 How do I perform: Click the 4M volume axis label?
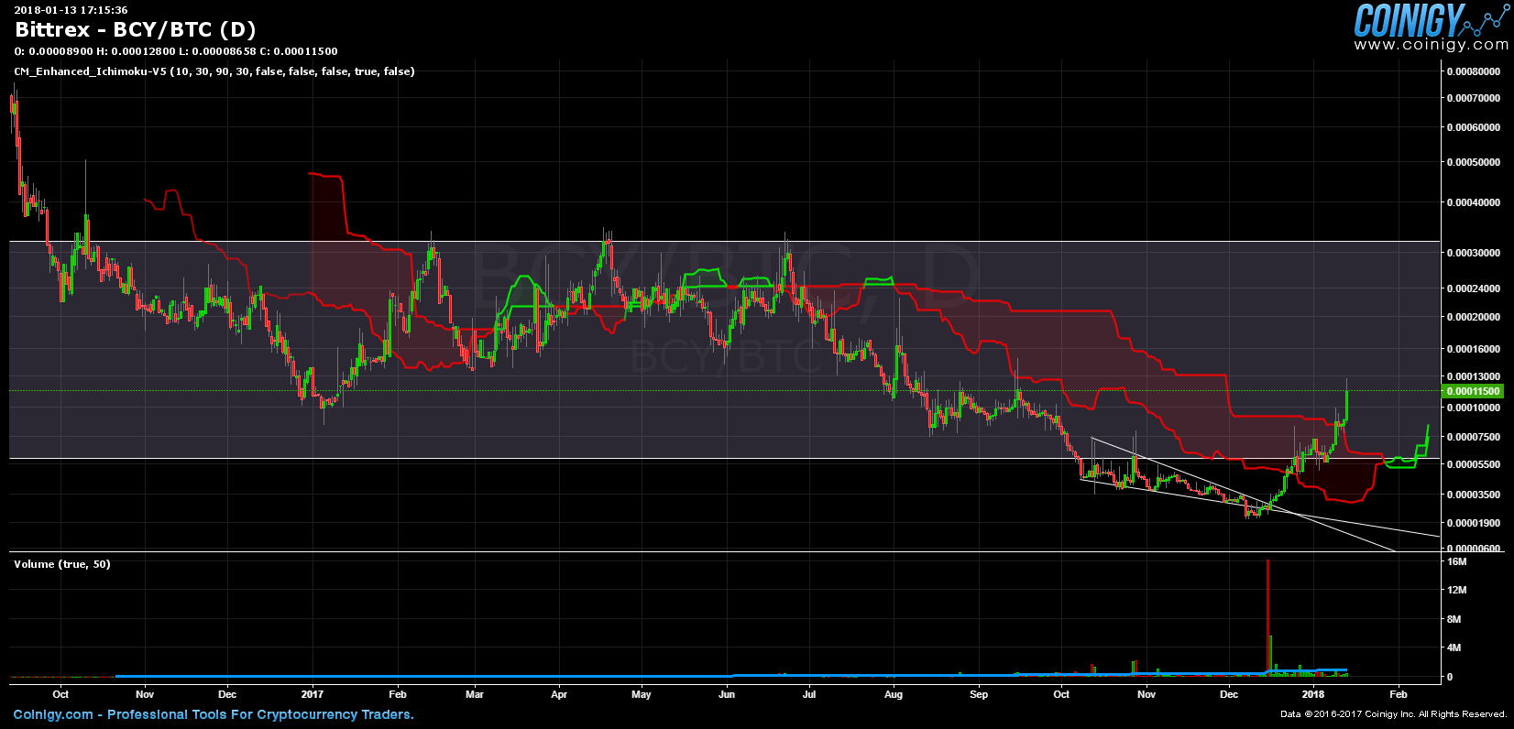(1454, 648)
